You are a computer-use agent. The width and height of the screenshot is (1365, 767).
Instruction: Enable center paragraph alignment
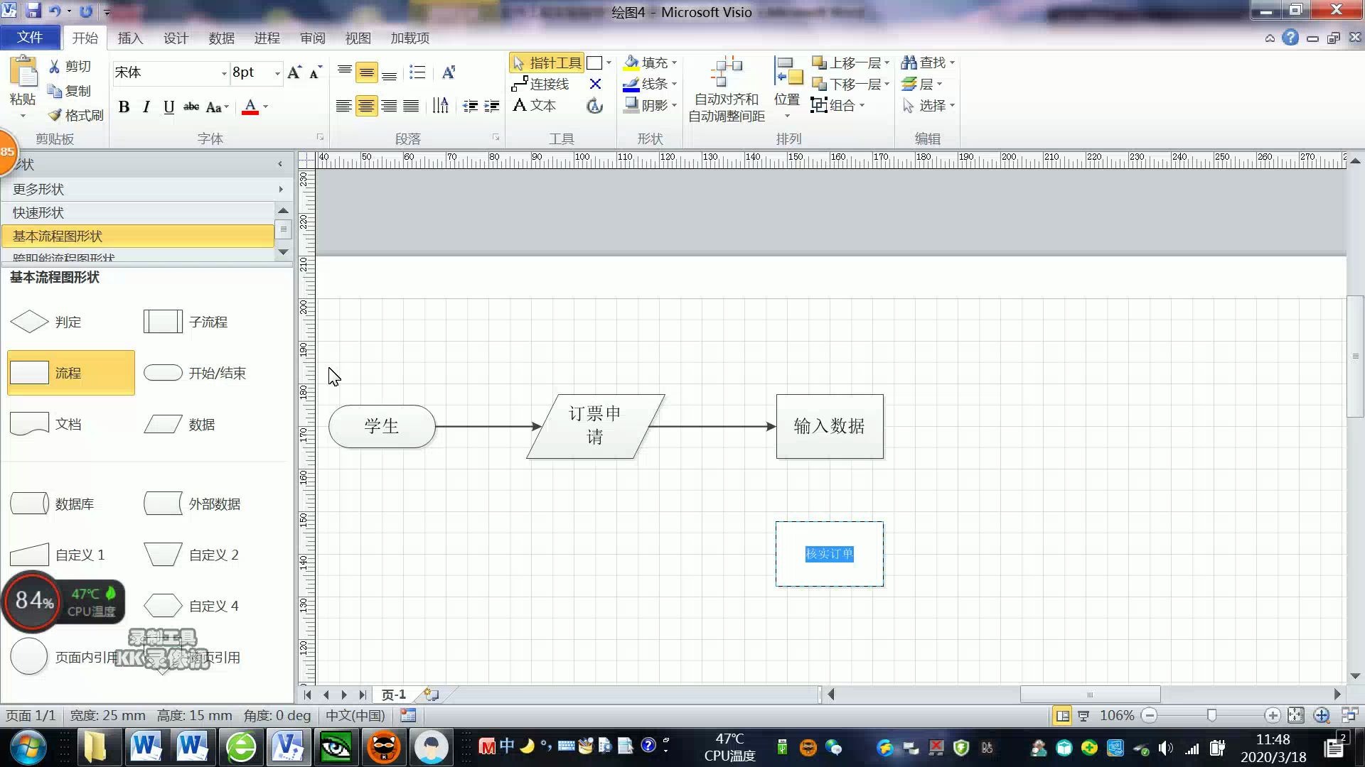click(x=366, y=107)
